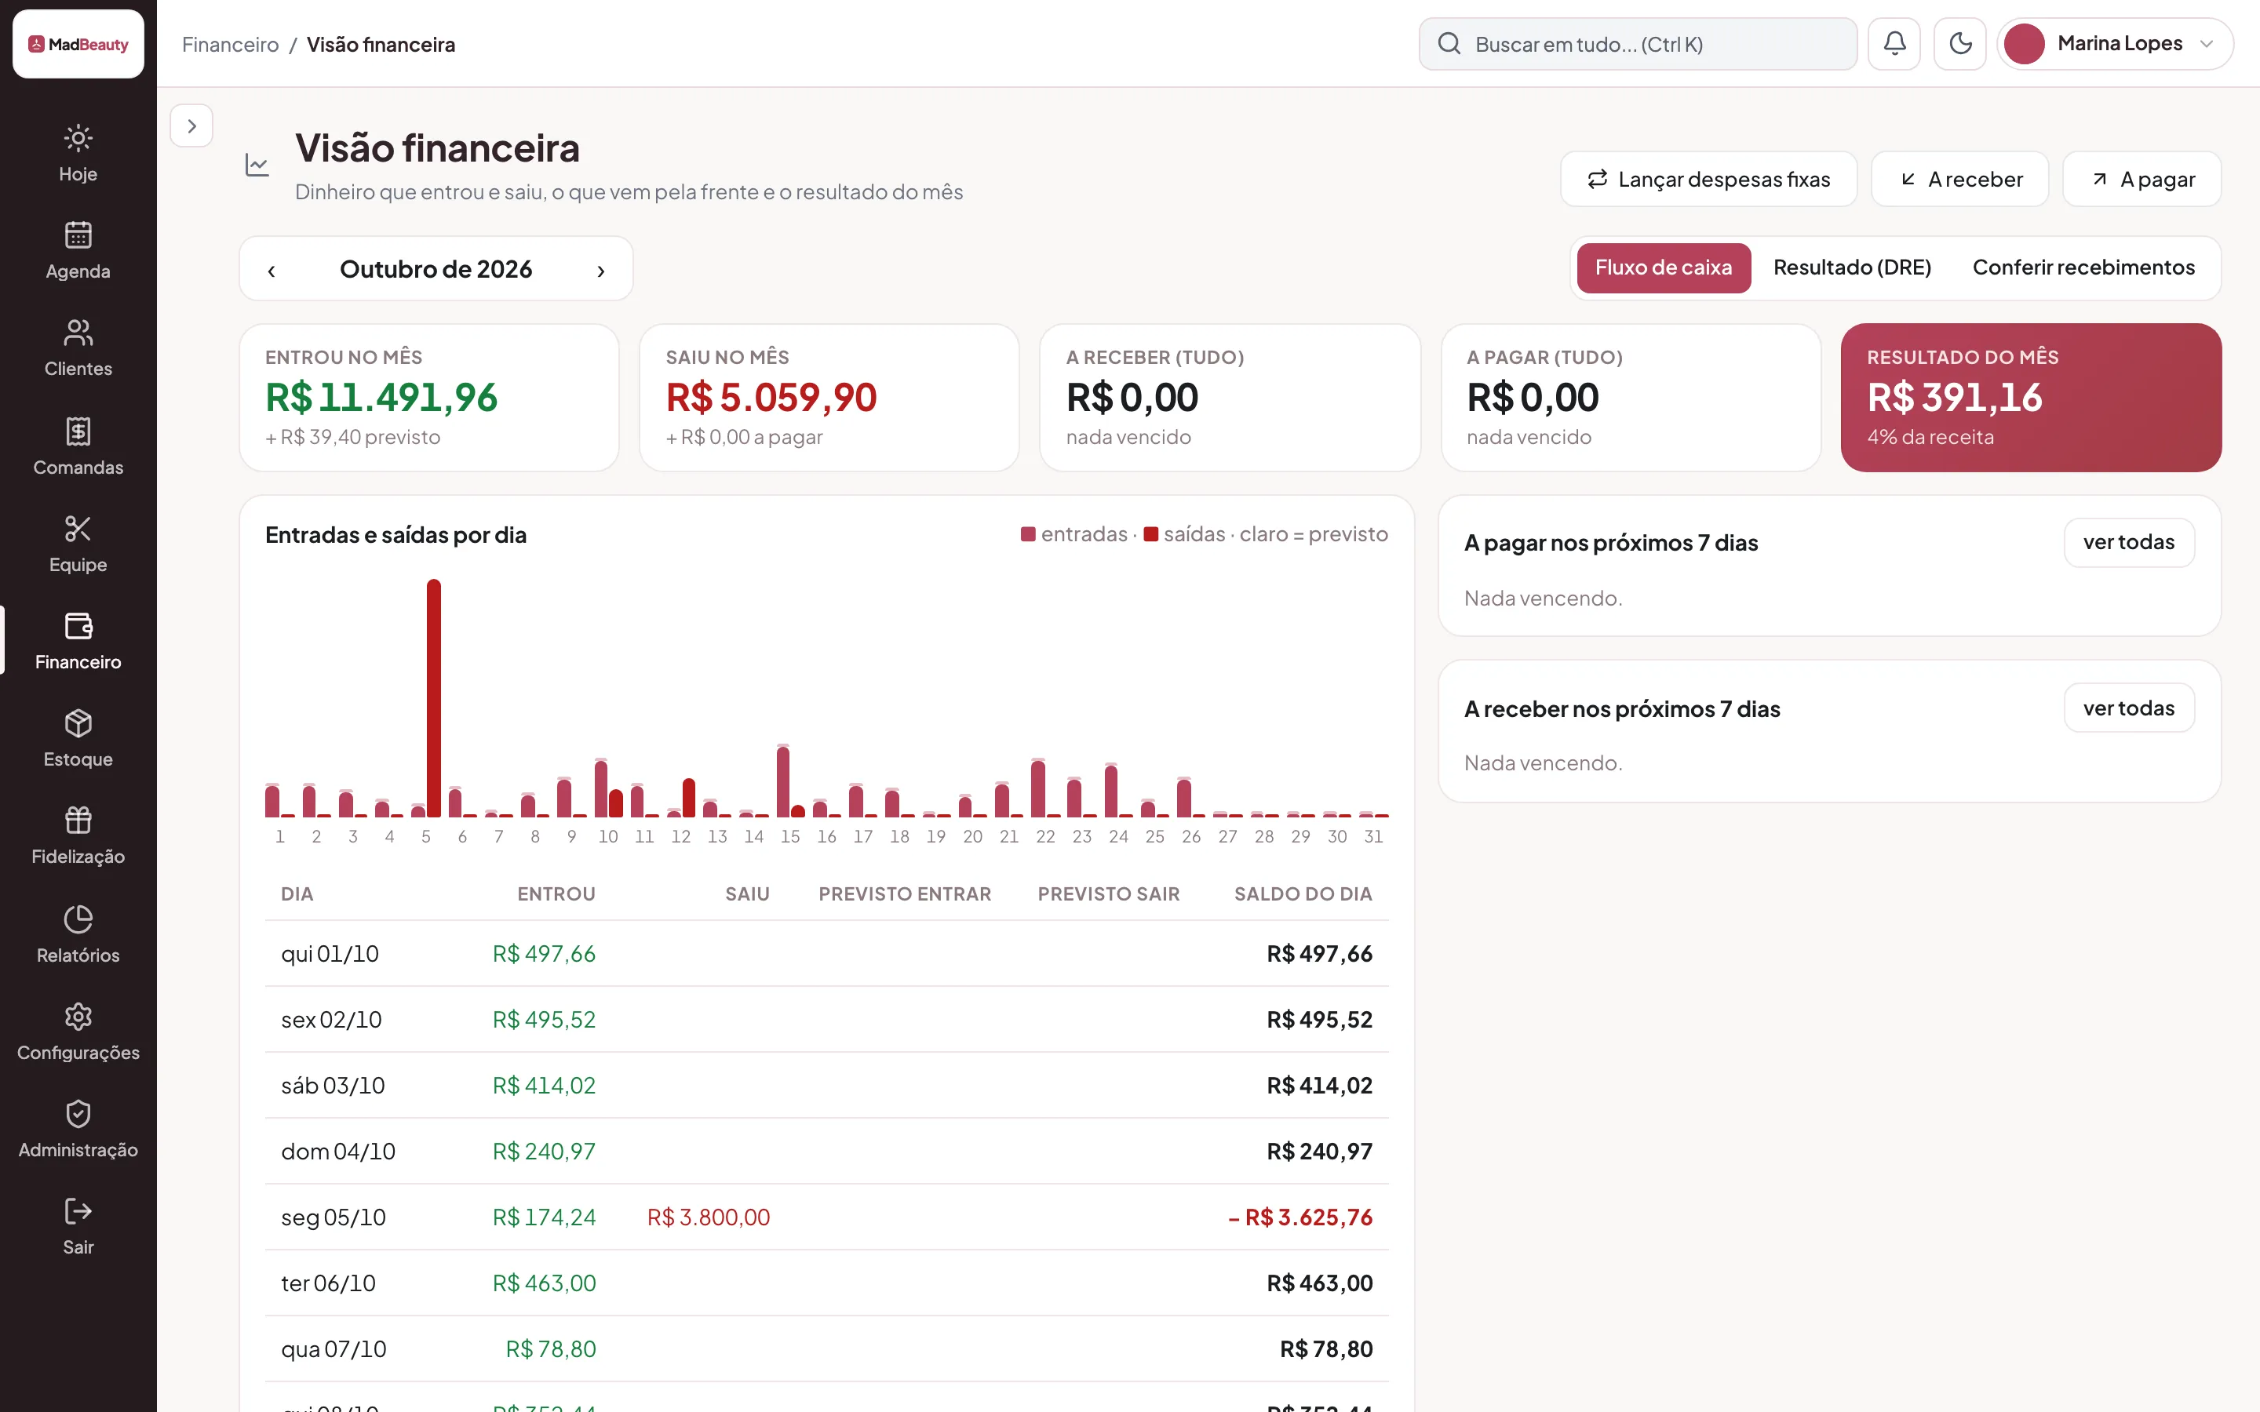The height and width of the screenshot is (1412, 2260).
Task: Select the Fluxo de caixa tab
Action: (x=1664, y=268)
